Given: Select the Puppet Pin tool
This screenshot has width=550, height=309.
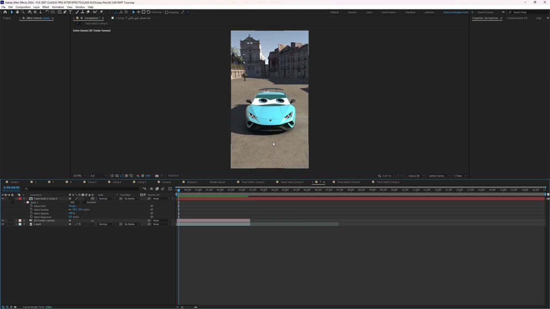Looking at the screenshot, I should click(101, 12).
